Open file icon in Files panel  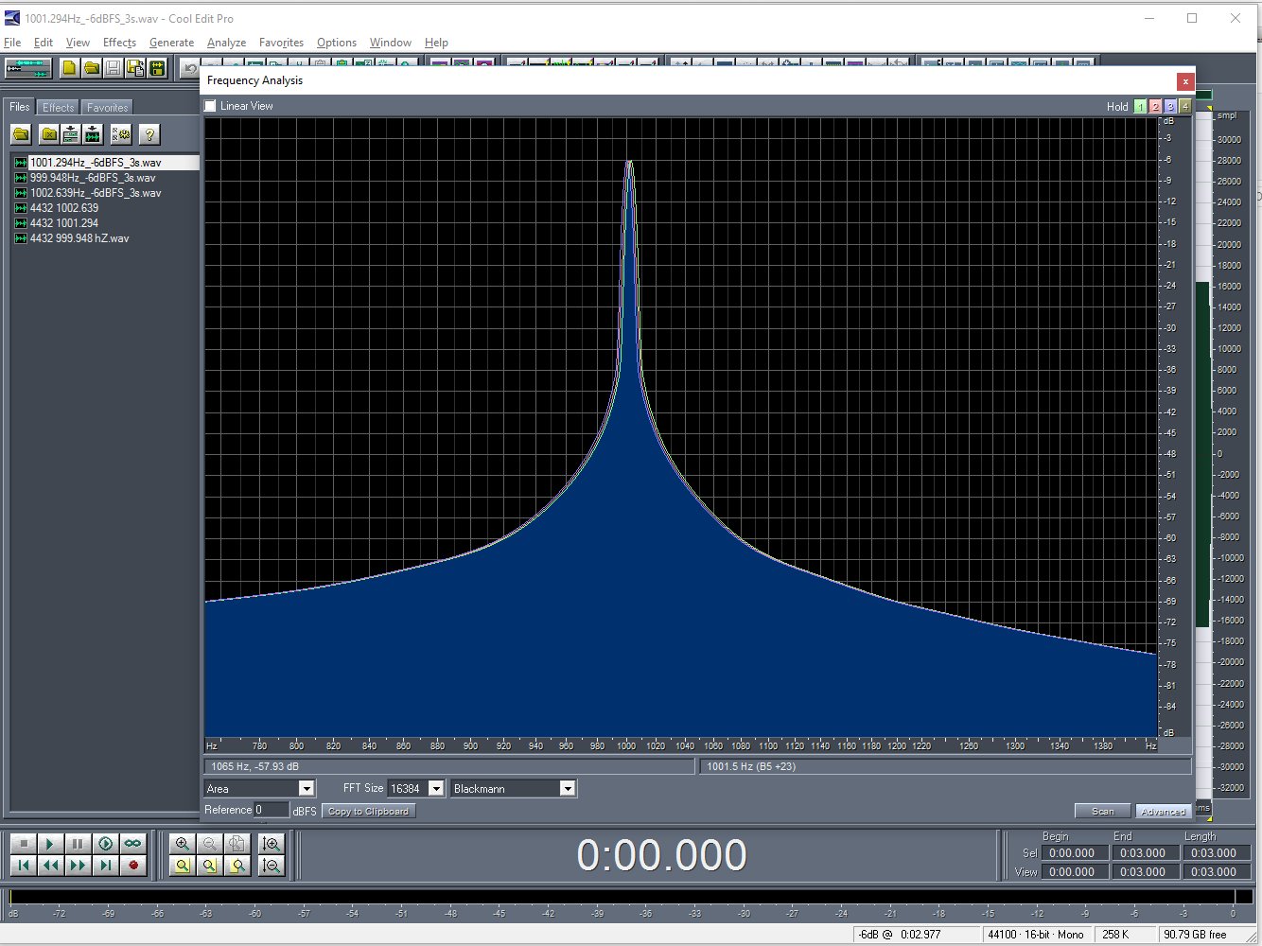coord(21,134)
